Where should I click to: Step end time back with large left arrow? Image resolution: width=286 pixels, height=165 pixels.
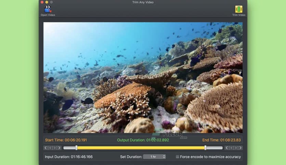coord(227,148)
